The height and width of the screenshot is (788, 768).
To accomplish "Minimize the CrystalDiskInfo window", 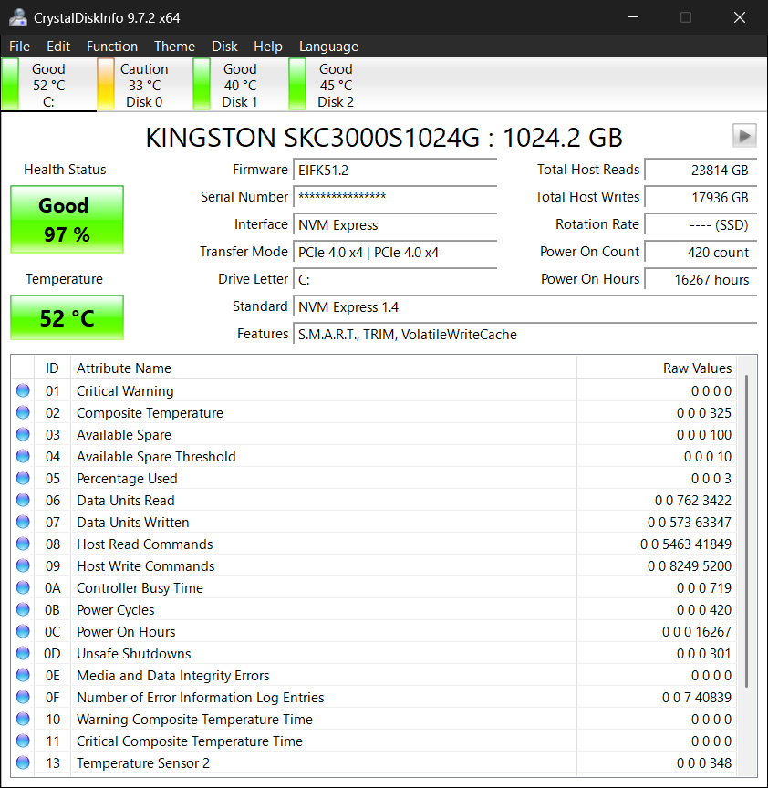I will tap(633, 17).
